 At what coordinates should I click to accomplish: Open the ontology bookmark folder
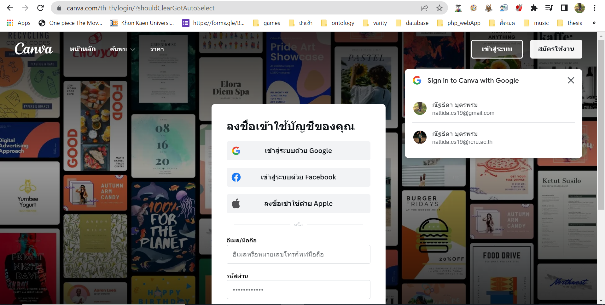pos(338,23)
